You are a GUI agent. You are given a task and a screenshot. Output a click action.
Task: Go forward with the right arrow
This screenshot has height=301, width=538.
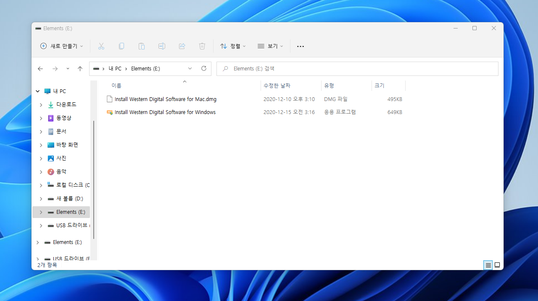click(55, 69)
